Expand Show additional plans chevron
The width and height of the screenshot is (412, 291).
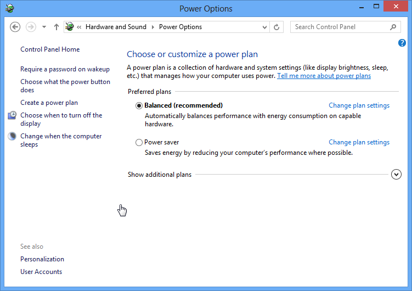[396, 175]
